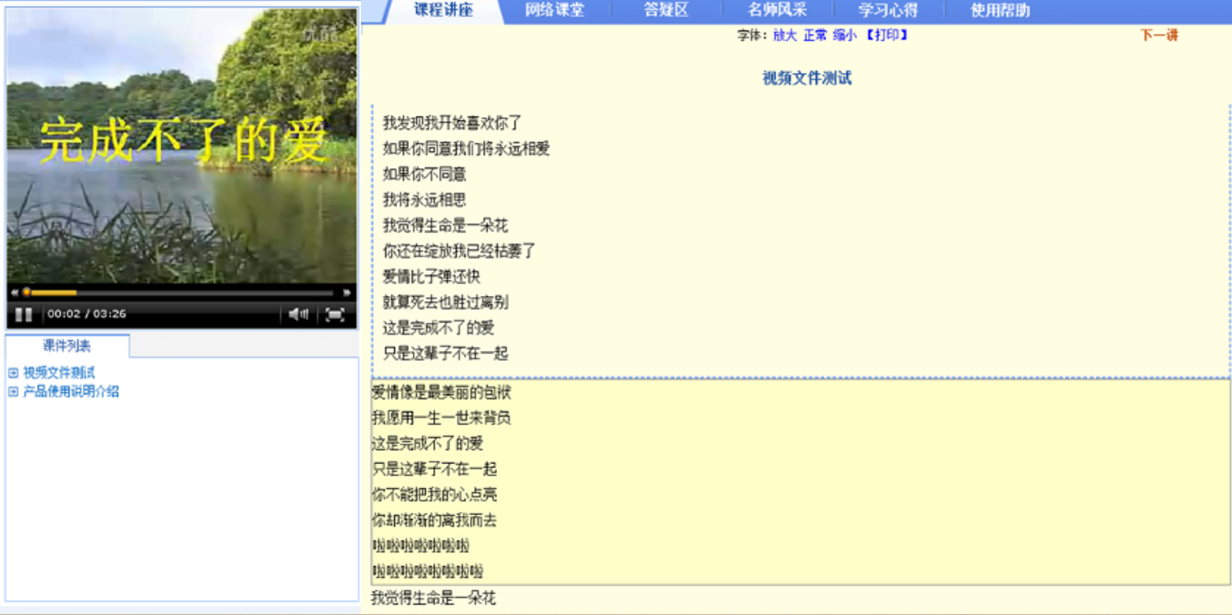Enter fullscreen video mode
This screenshot has width=1232, height=615.
coord(335,314)
